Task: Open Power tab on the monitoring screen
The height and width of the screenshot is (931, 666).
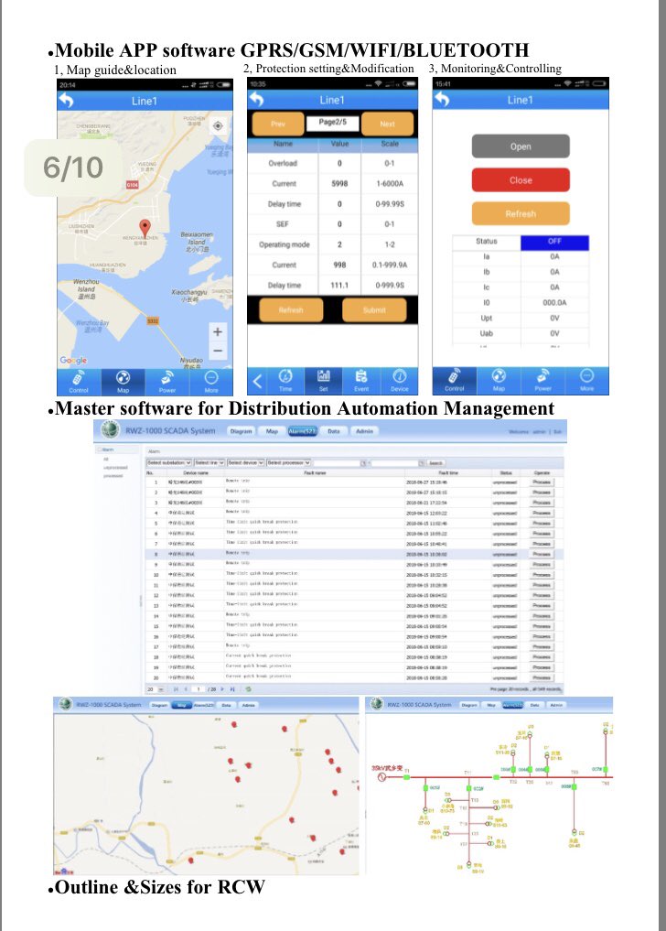Action: tap(543, 381)
